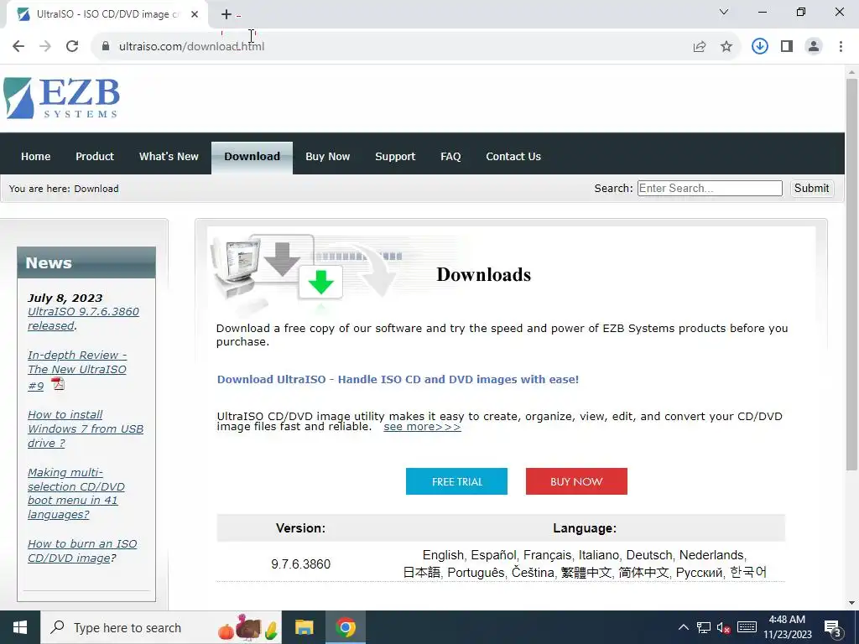This screenshot has width=859, height=644.
Task: Click the muted volume tray icon
Action: coord(724,627)
